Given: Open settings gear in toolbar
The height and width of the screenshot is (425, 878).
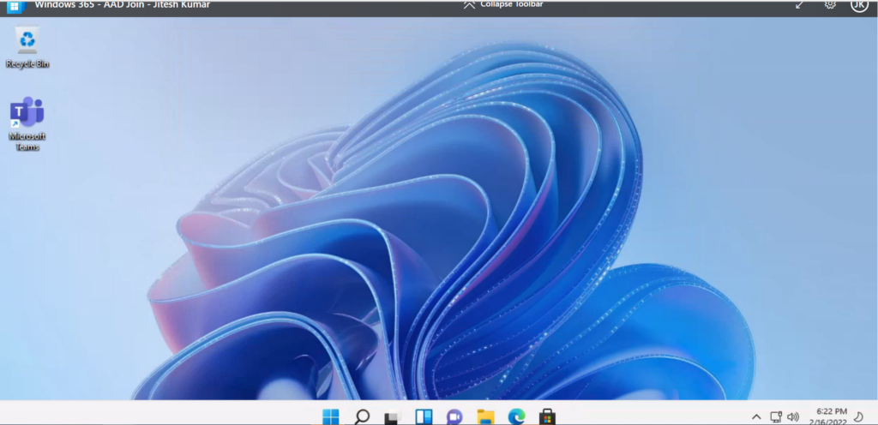Looking at the screenshot, I should (x=830, y=4).
